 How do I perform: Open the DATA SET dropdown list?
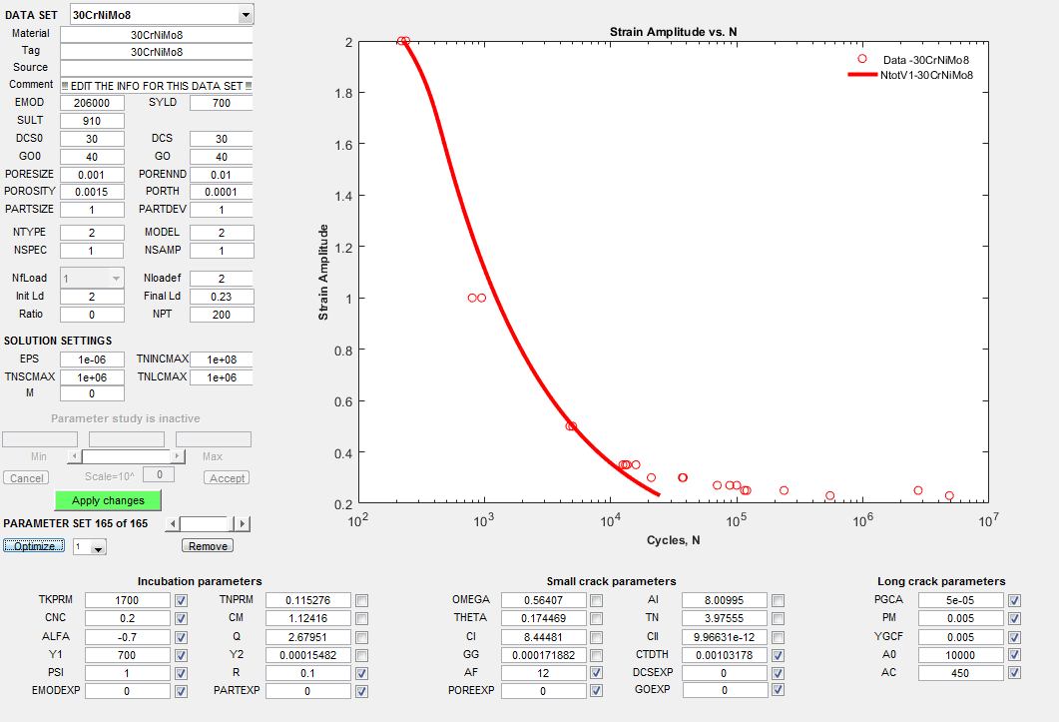[x=246, y=15]
